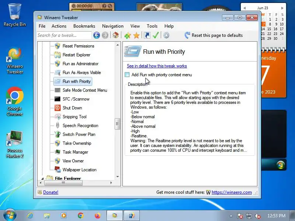Click the Run As Always Visible icon
The height and width of the screenshot is (221, 295).
click(x=58, y=72)
